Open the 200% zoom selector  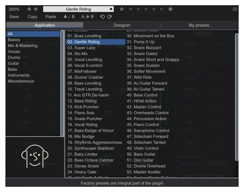14,9
